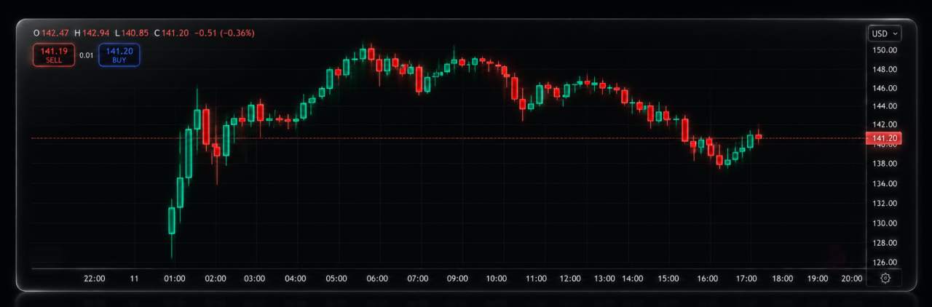
Task: Click the 19:00 time axis label
Action: coord(818,279)
